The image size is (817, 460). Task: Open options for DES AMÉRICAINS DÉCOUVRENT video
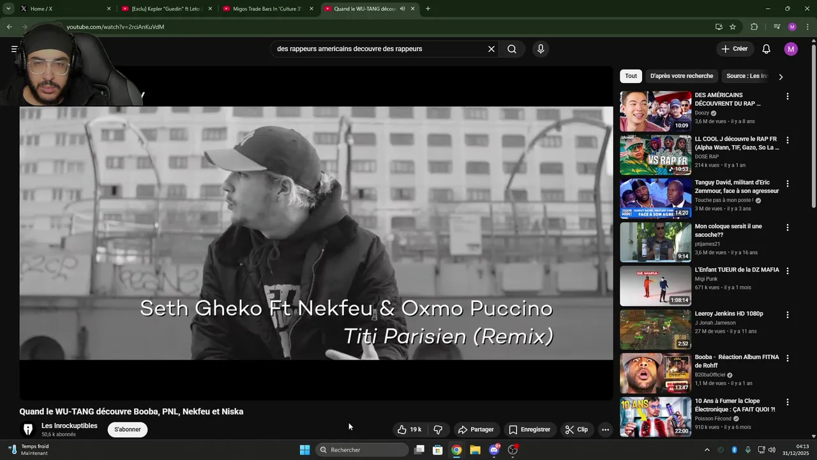click(787, 96)
